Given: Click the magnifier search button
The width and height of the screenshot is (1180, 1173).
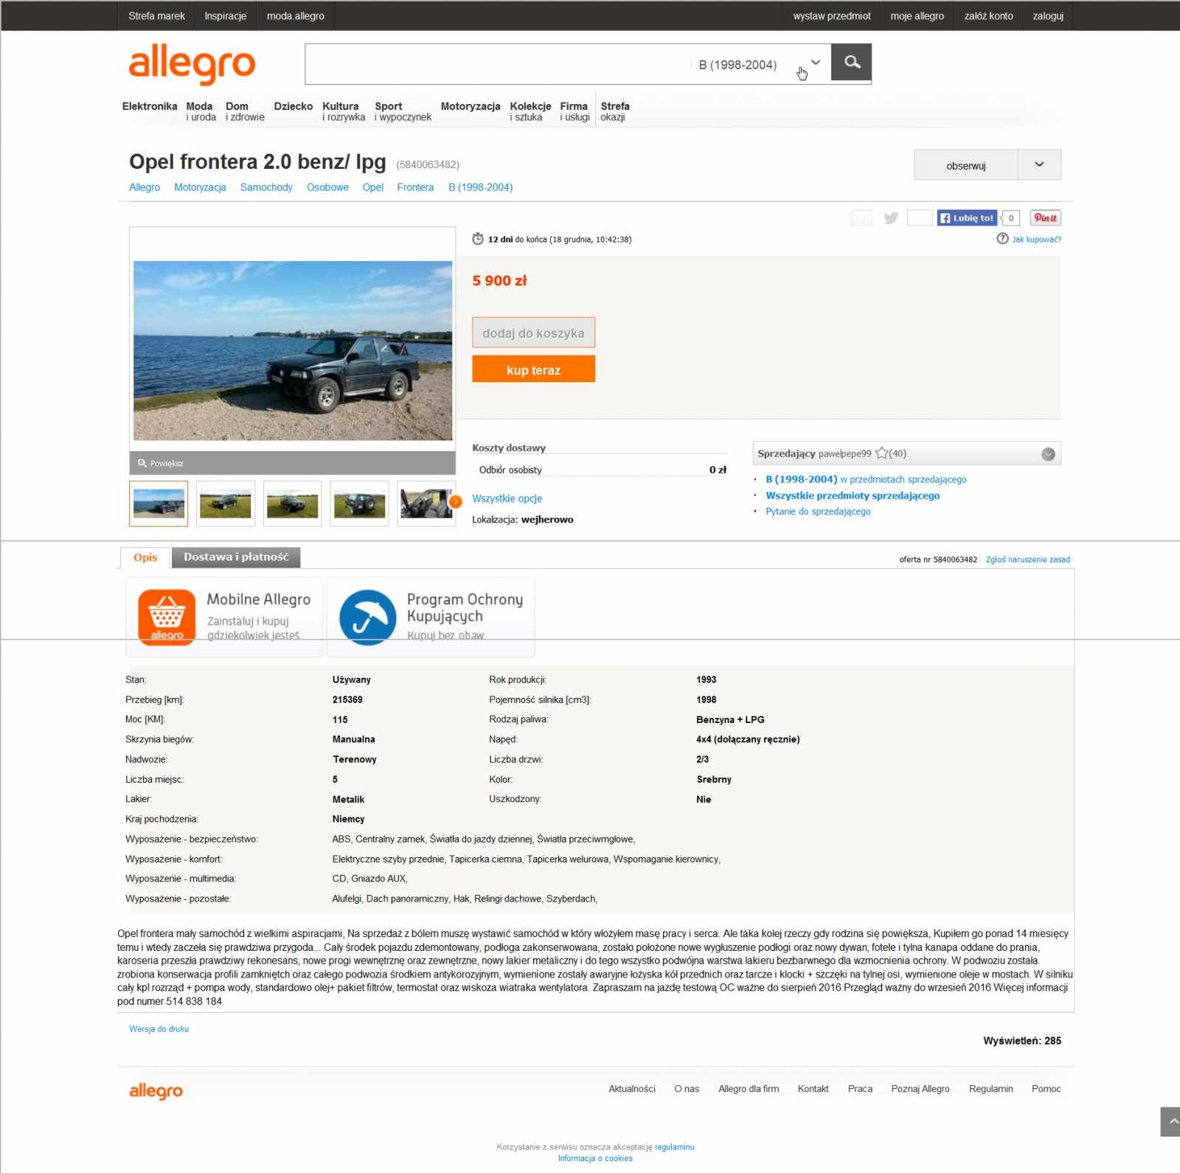Looking at the screenshot, I should click(x=851, y=63).
